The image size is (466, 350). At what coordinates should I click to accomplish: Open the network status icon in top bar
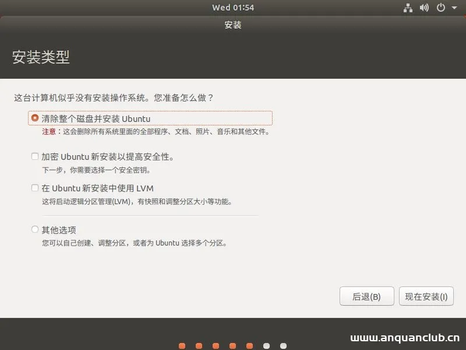(x=408, y=8)
